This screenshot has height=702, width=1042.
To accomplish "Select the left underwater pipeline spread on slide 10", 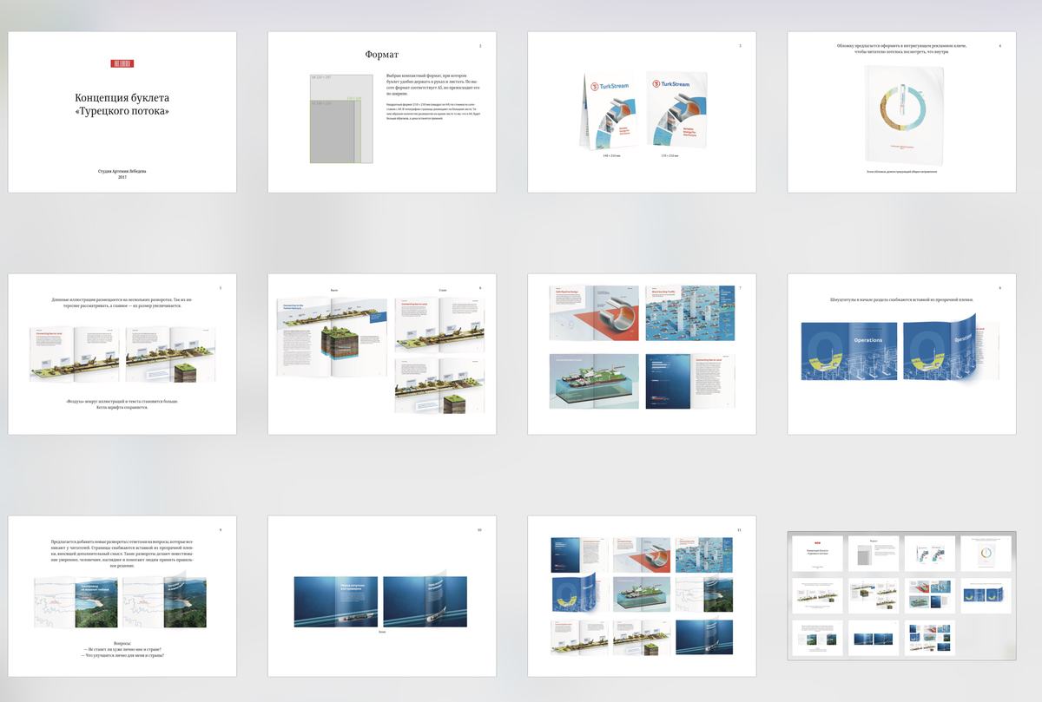I will 335,601.
